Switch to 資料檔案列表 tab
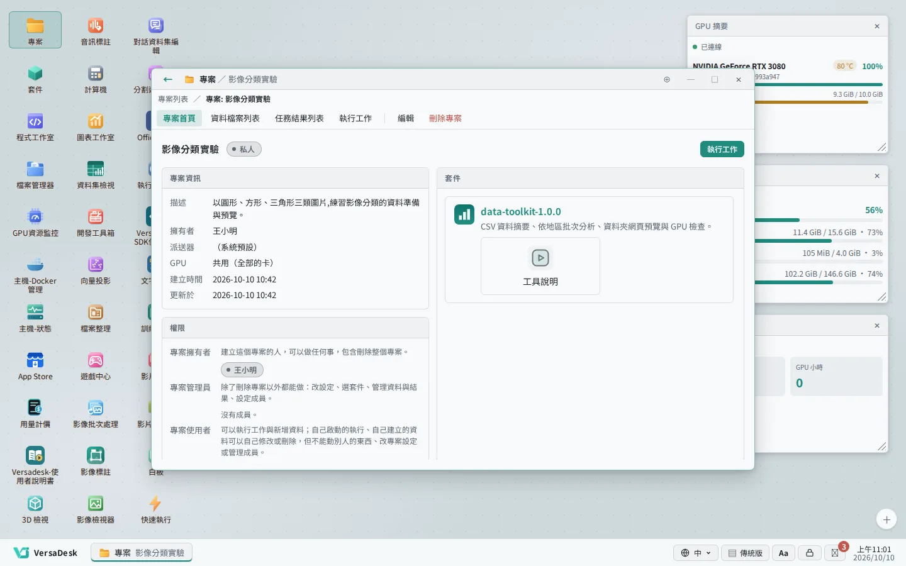Viewport: 906px width, 566px height. pyautogui.click(x=235, y=118)
